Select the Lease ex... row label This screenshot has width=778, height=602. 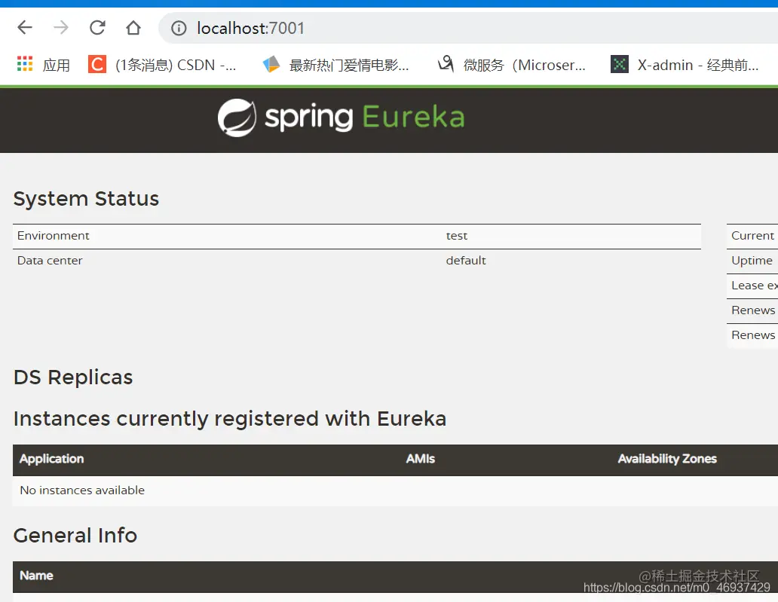754,285
